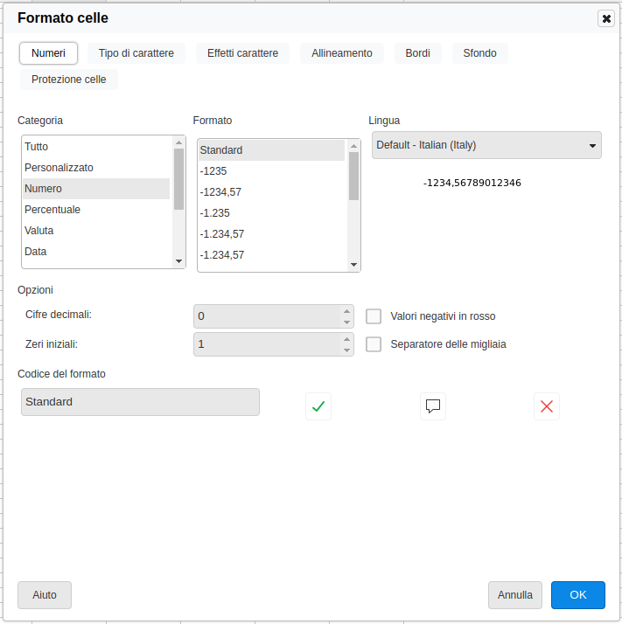The image size is (622, 624).
Task: Click the Codice del formato text field
Action: (140, 402)
